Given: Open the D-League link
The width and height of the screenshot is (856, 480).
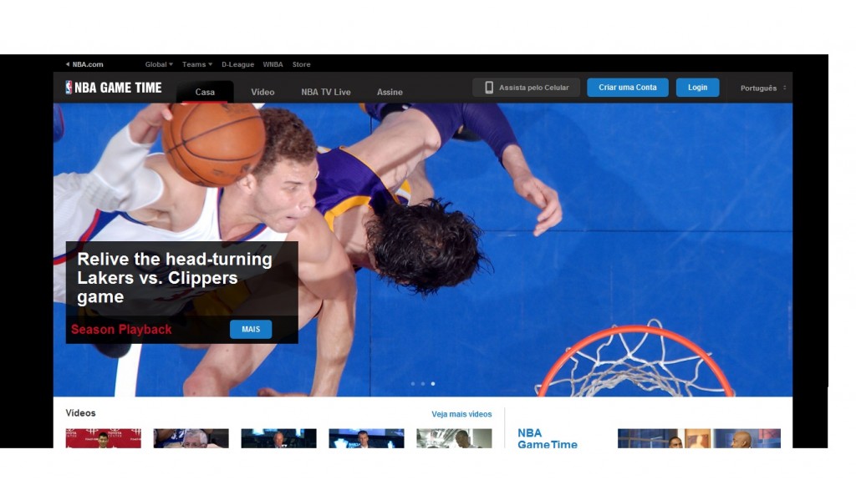Looking at the screenshot, I should [x=237, y=64].
